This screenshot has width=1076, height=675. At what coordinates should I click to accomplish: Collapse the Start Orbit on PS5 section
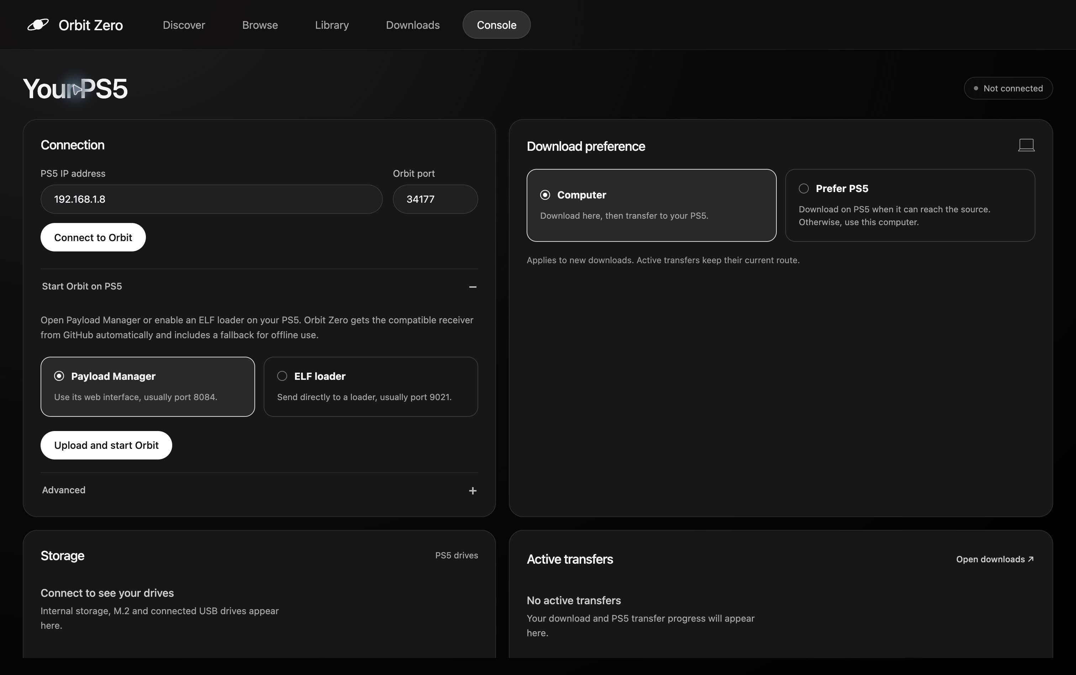click(x=259, y=286)
